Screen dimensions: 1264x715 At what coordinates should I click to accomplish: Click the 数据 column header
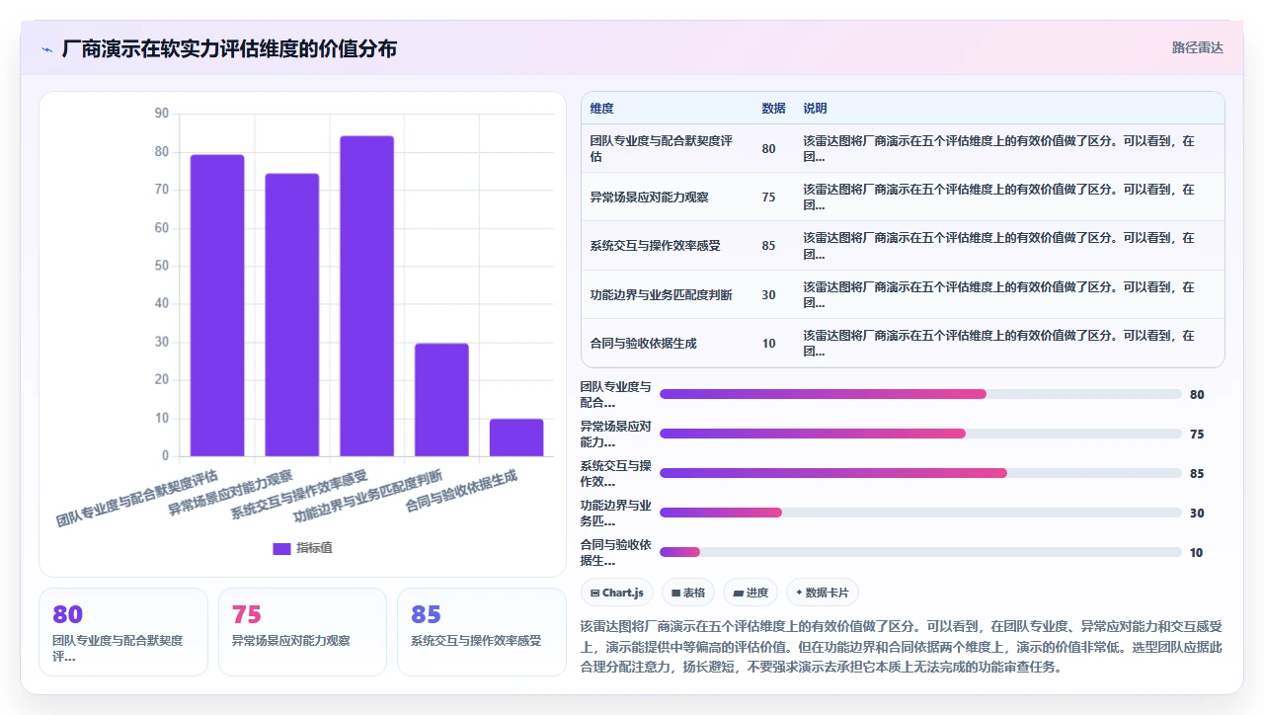(773, 109)
